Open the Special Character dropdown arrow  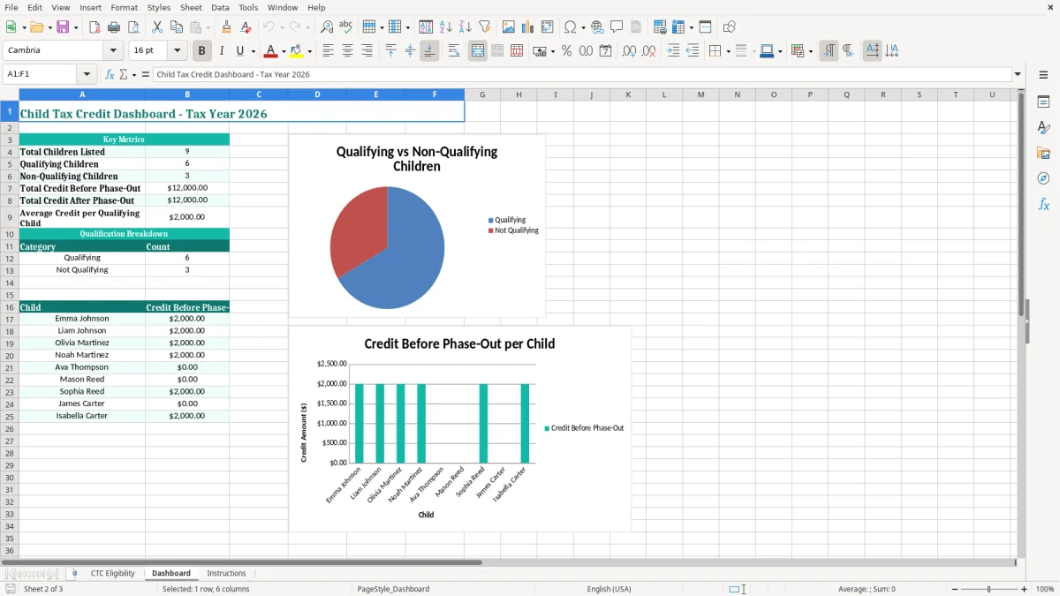(584, 27)
